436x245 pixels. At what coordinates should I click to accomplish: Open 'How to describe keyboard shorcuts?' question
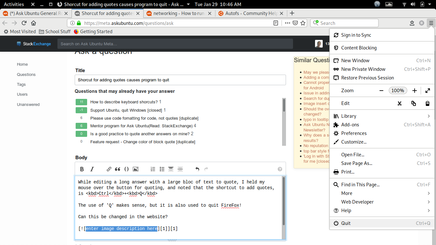pyautogui.click(x=124, y=102)
